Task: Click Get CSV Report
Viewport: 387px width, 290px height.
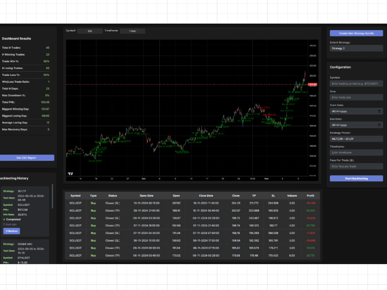Action: tap(27, 158)
